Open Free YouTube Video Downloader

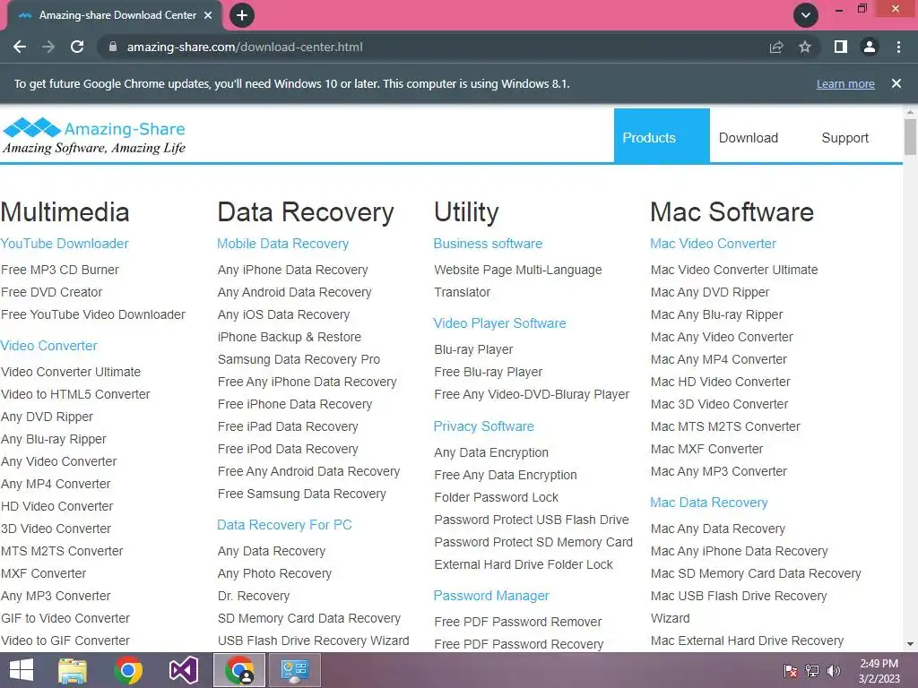click(x=93, y=314)
